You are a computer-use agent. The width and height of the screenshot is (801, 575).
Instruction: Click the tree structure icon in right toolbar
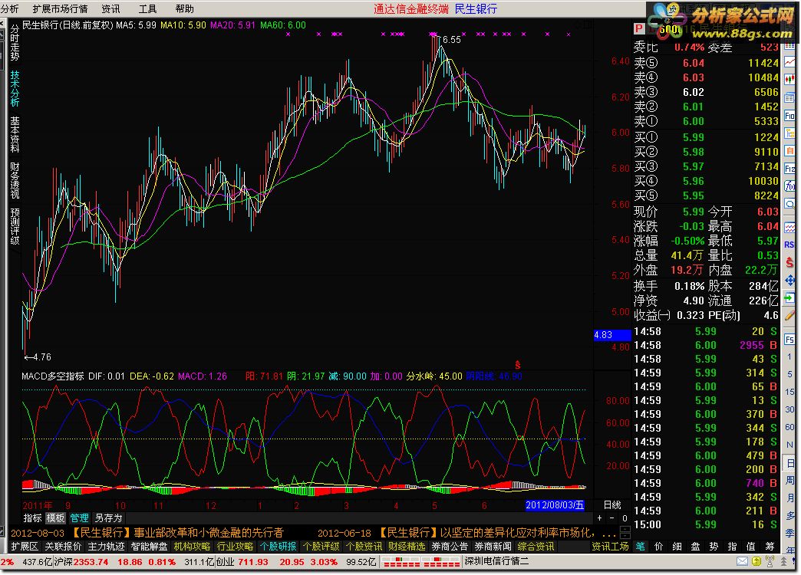(789, 133)
